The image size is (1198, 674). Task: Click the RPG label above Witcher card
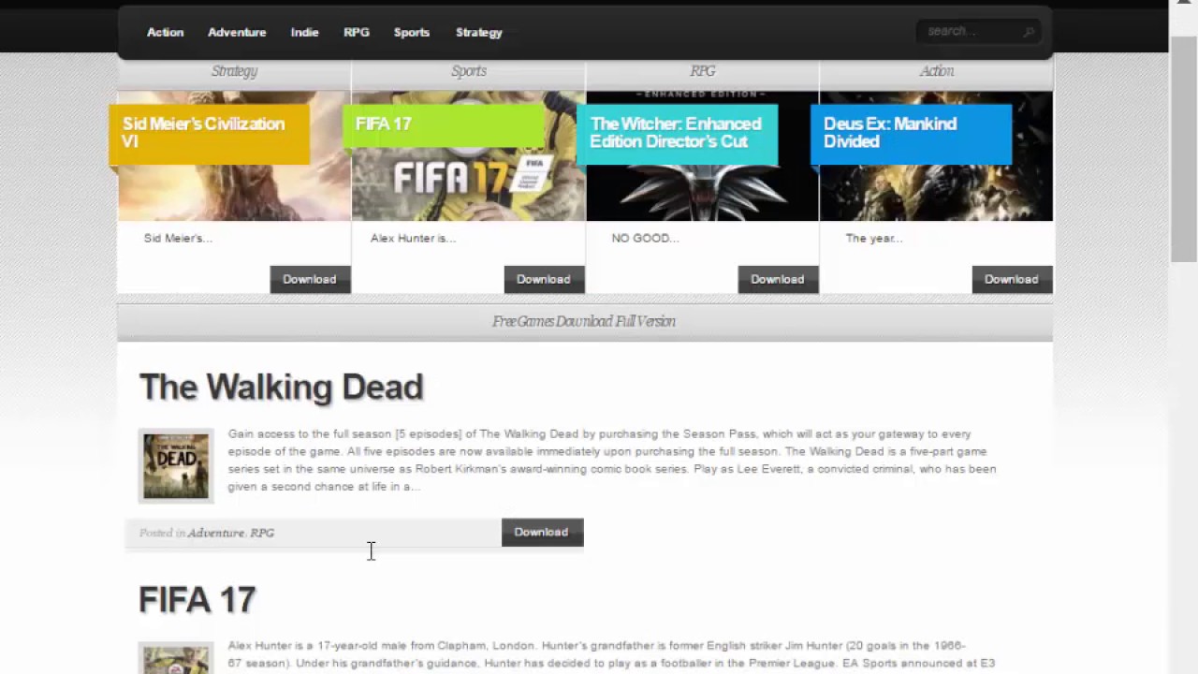(703, 71)
